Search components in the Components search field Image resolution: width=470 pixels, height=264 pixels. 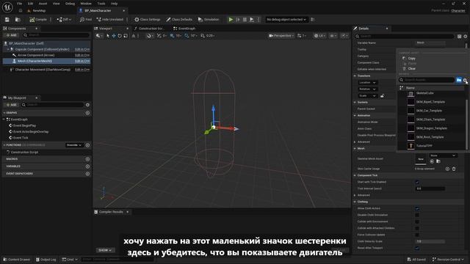[56, 35]
